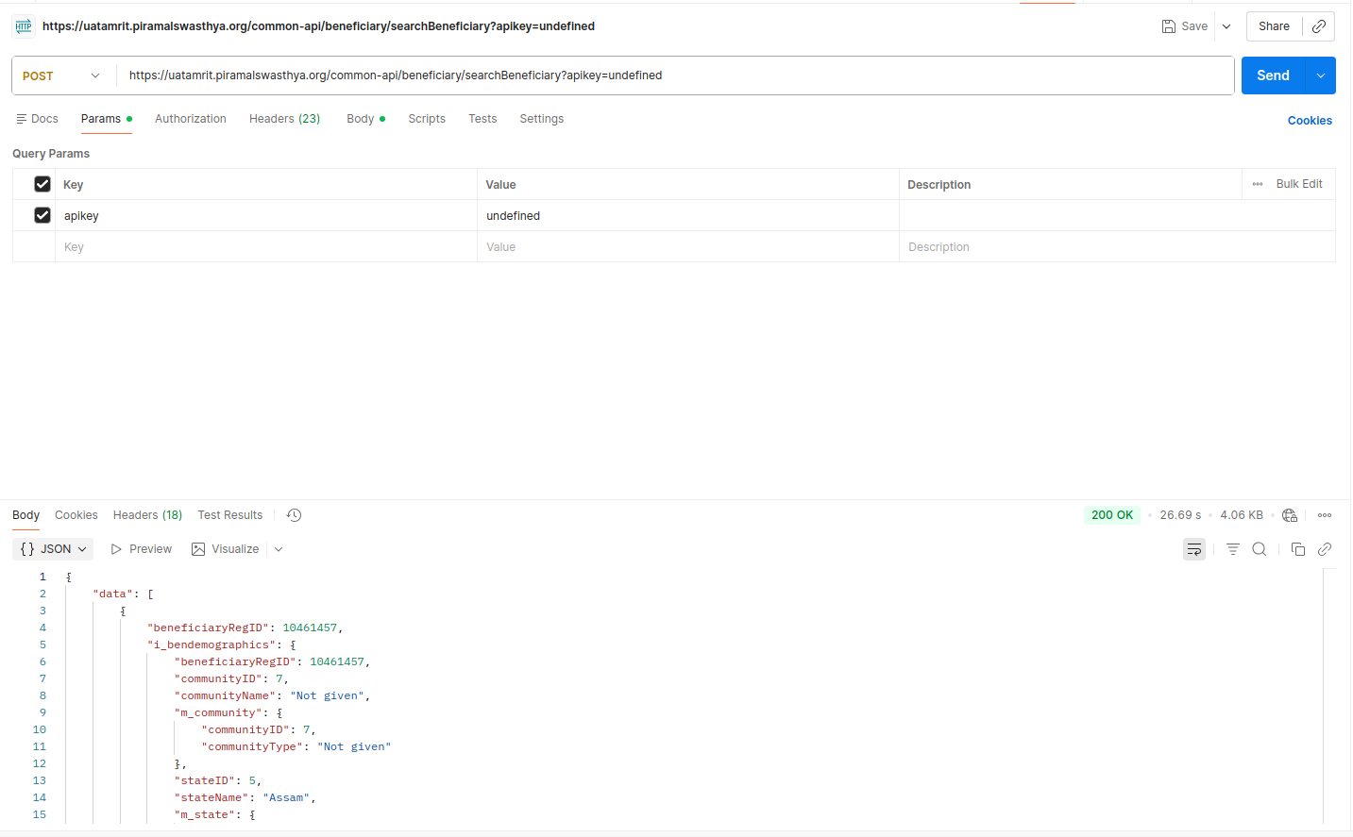Open the response history clock icon
This screenshot has width=1353, height=837.
(x=294, y=515)
